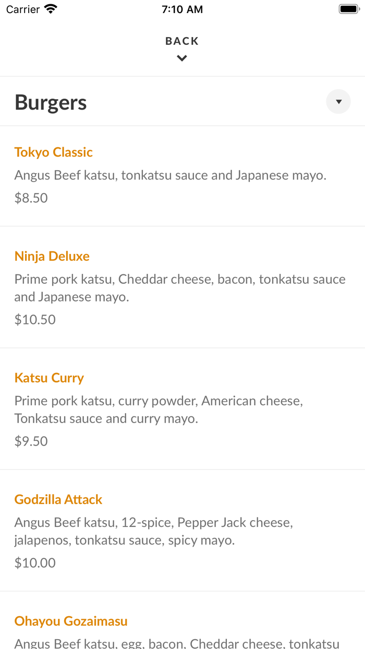Select the Ninja Deluxe burger
This screenshot has height=649, width=365.
coord(52,256)
